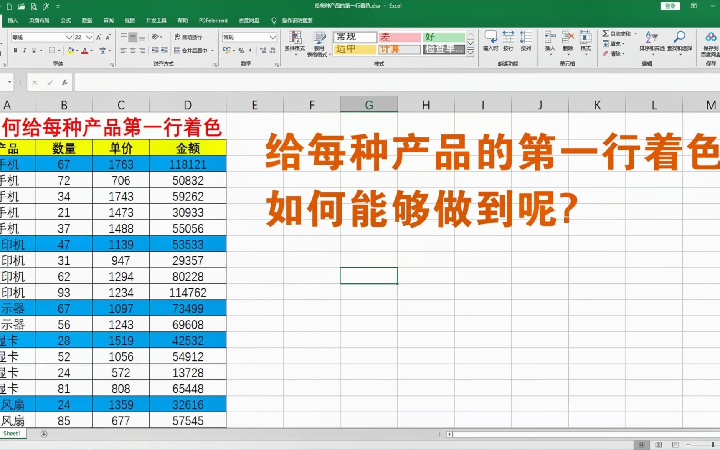Enable 自动换行 wrap text

(190, 37)
